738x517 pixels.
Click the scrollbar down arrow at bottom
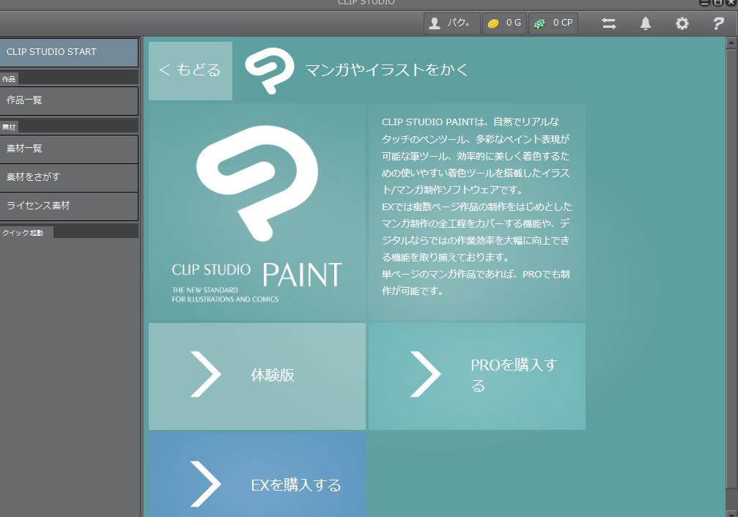click(x=731, y=513)
